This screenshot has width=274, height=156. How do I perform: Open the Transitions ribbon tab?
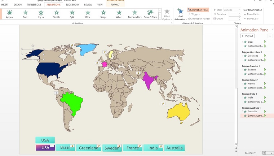click(x=34, y=5)
